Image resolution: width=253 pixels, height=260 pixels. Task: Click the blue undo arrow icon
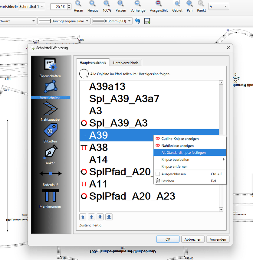click(137, 21)
